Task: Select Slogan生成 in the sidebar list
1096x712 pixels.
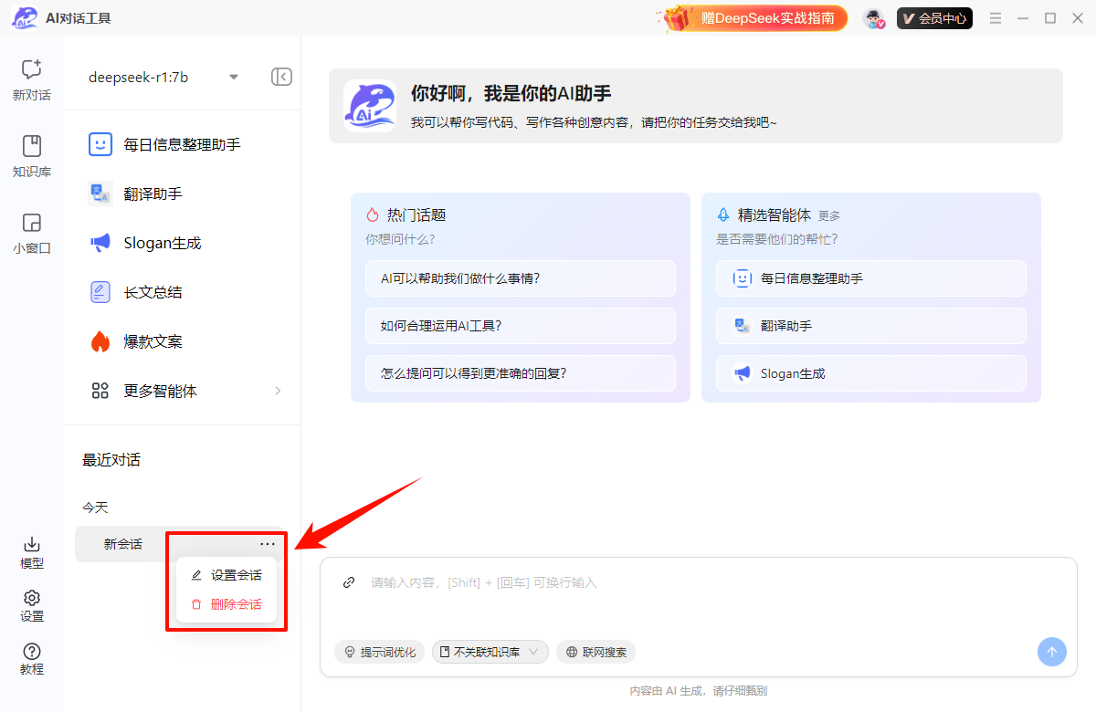Action: pyautogui.click(x=182, y=243)
